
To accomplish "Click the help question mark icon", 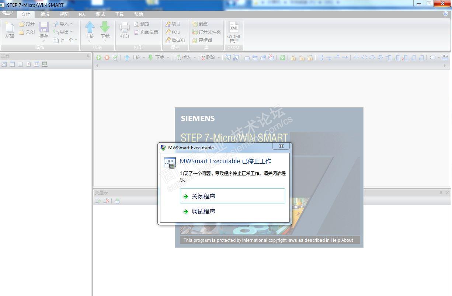I will [x=446, y=14].
